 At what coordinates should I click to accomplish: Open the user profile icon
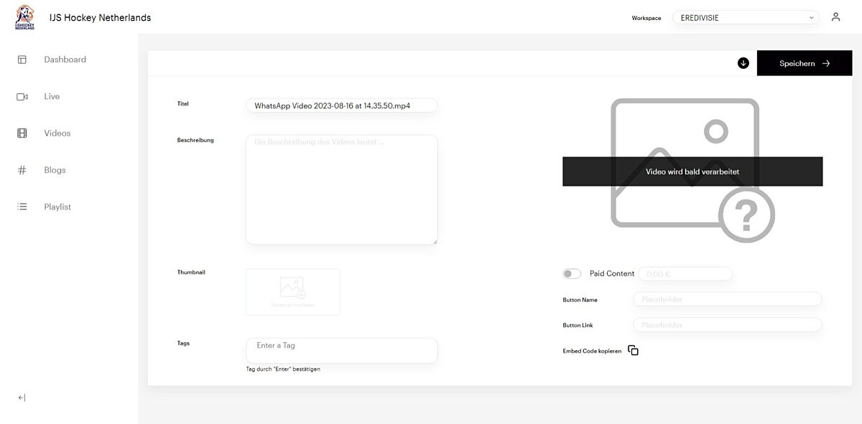(x=835, y=17)
